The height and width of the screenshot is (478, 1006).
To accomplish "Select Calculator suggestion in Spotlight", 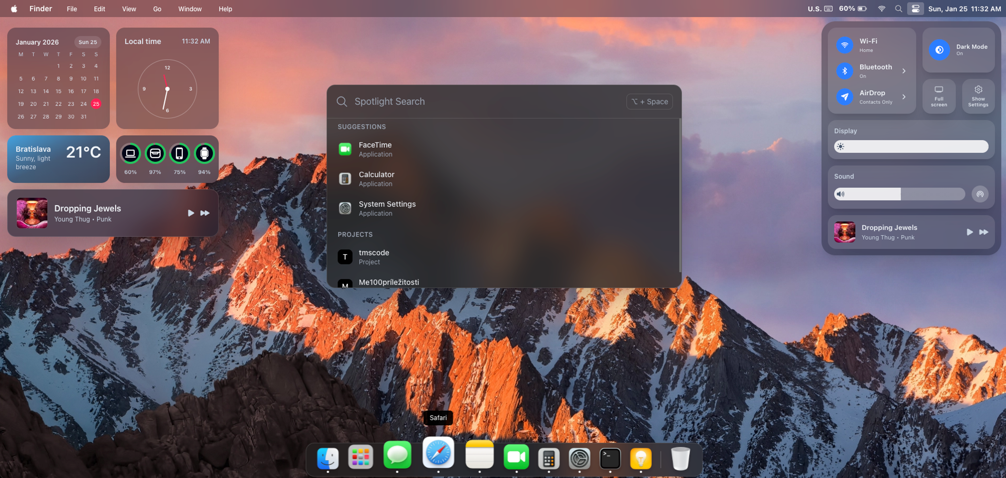I will pos(503,179).
